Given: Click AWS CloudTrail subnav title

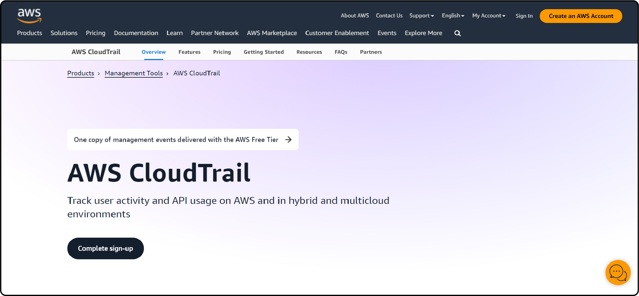Looking at the screenshot, I should (96, 52).
